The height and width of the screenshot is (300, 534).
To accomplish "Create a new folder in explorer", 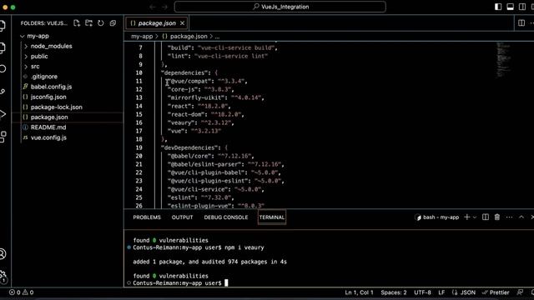I will (88, 23).
